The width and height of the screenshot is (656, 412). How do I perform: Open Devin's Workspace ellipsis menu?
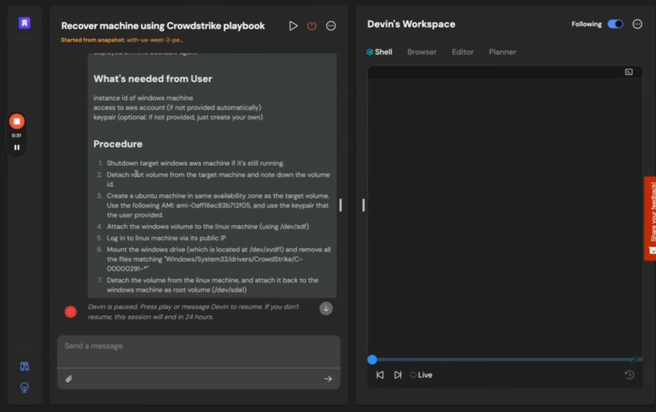(637, 24)
